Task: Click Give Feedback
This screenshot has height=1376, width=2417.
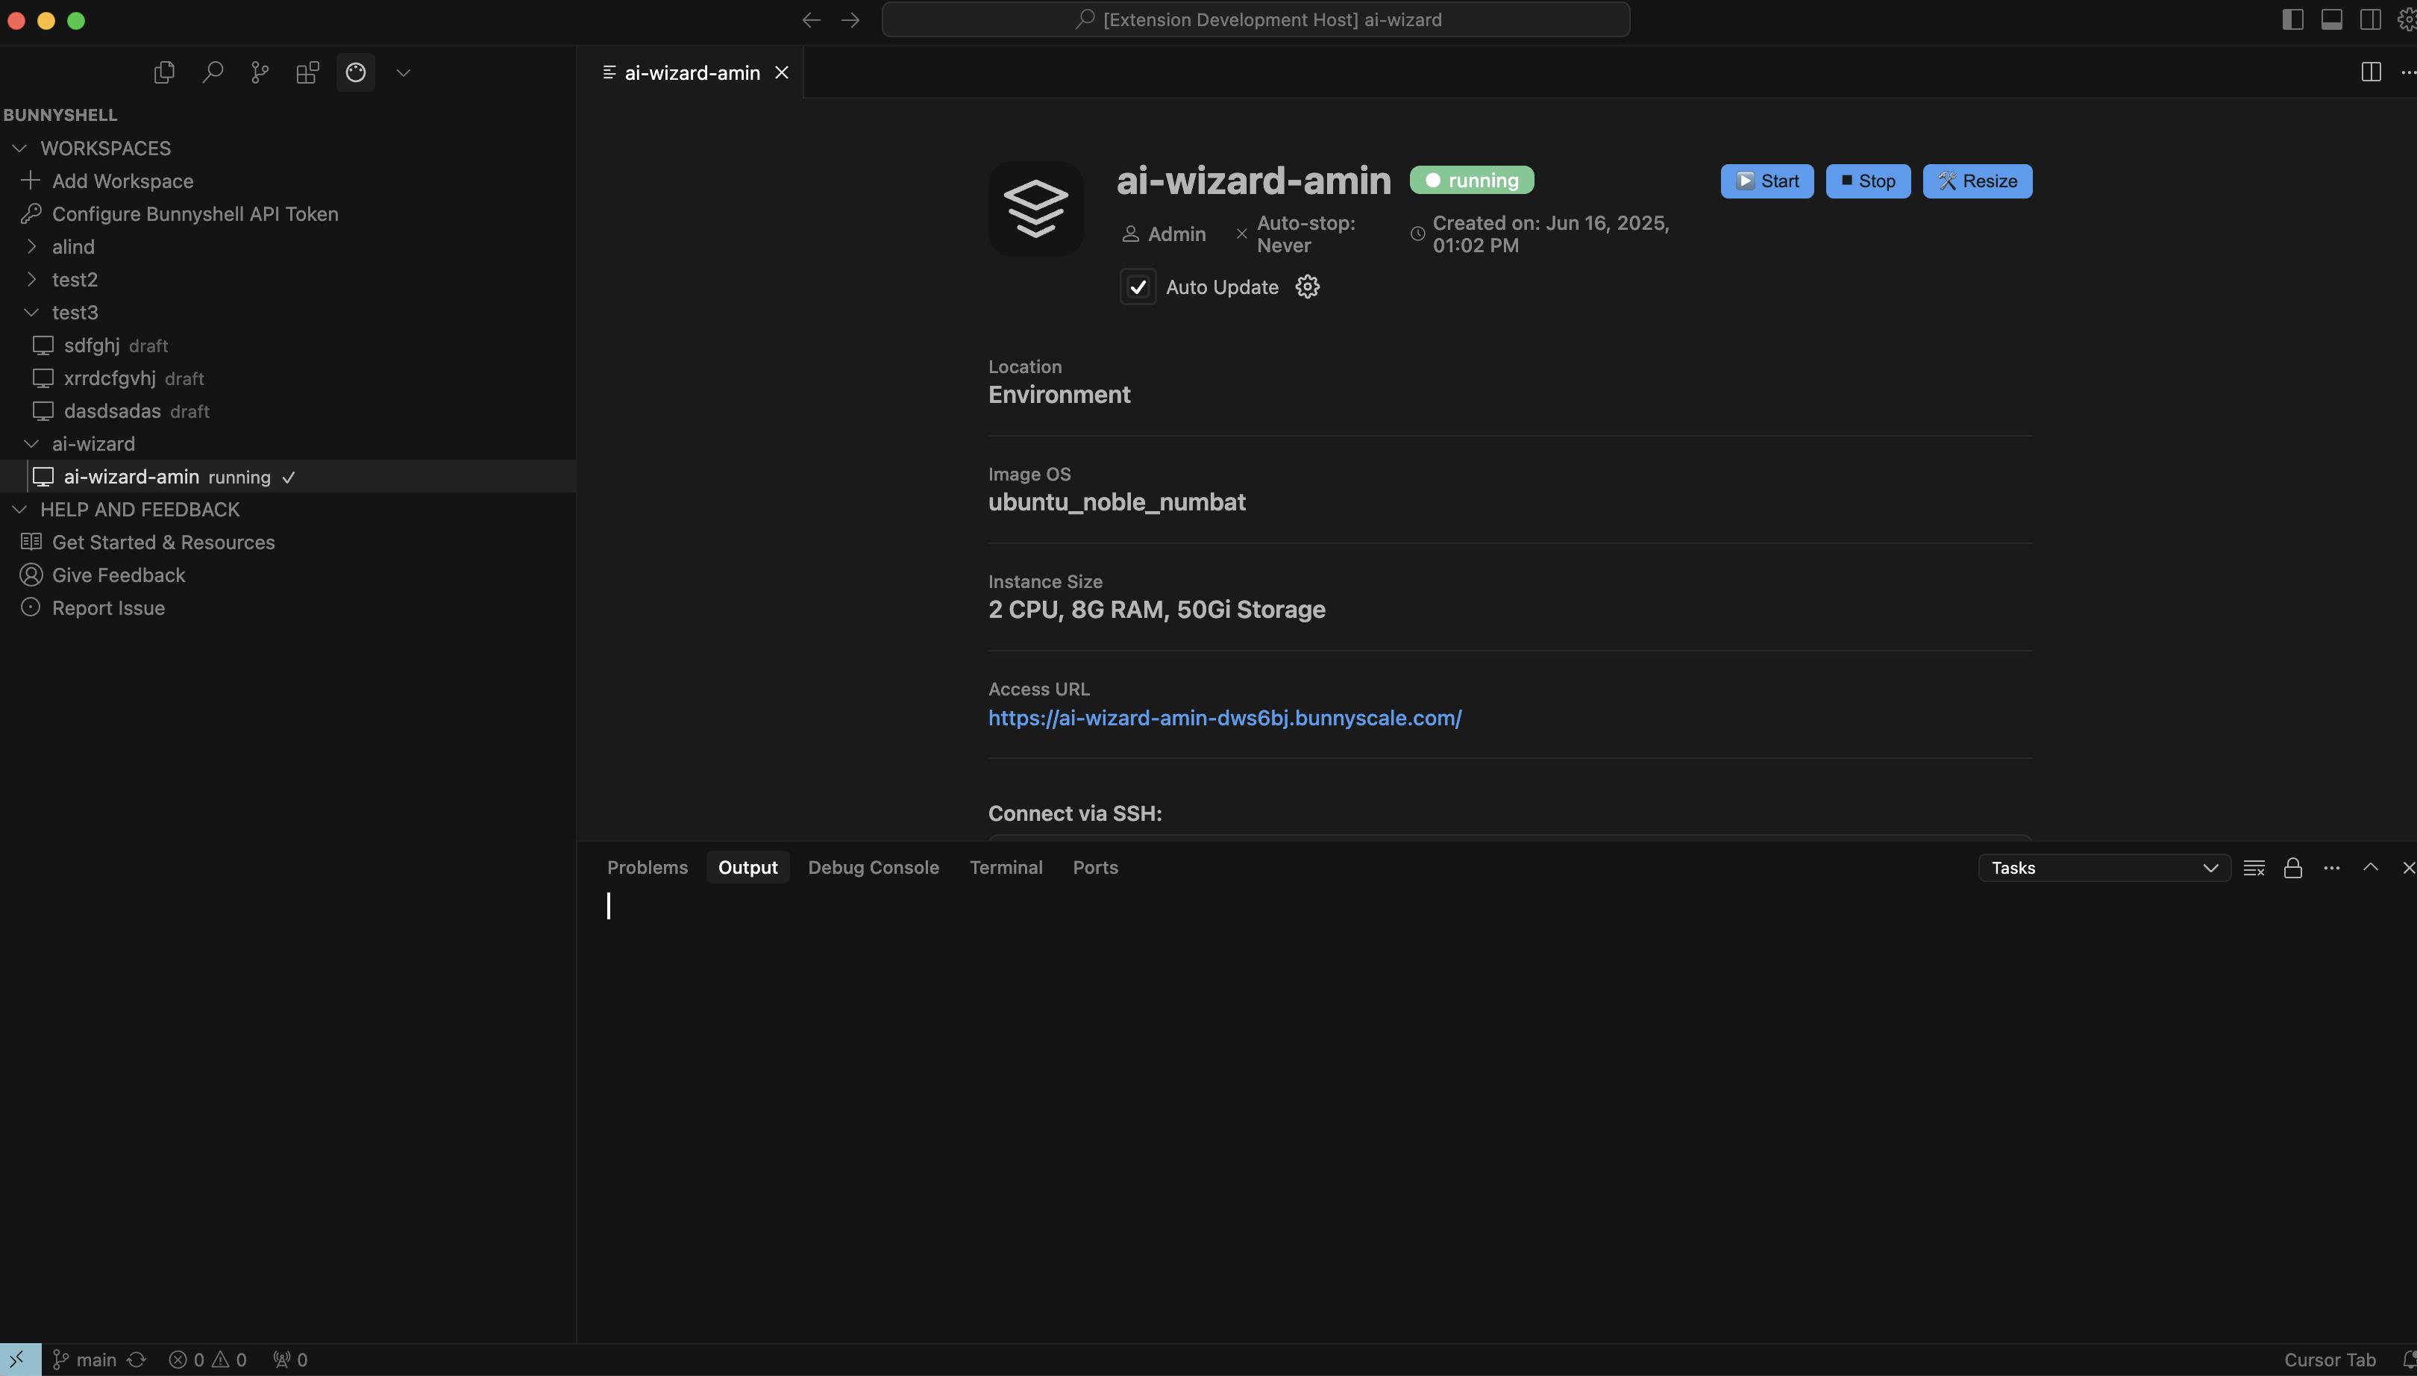Action: coord(118,575)
